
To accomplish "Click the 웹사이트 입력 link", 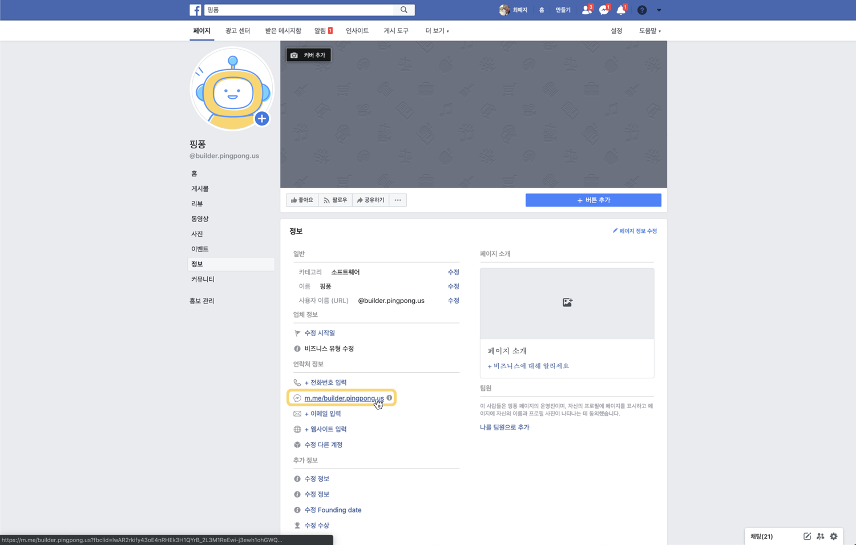I will pos(325,429).
